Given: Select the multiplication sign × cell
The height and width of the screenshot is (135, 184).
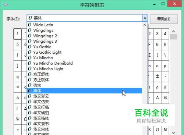Looking at the screenshot, I should point(18,87).
